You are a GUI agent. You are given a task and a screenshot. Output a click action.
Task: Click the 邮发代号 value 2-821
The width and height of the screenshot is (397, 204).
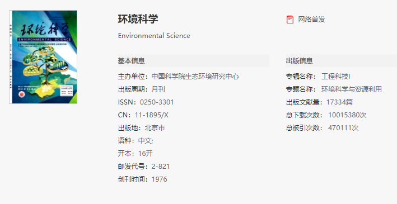pos(161,167)
